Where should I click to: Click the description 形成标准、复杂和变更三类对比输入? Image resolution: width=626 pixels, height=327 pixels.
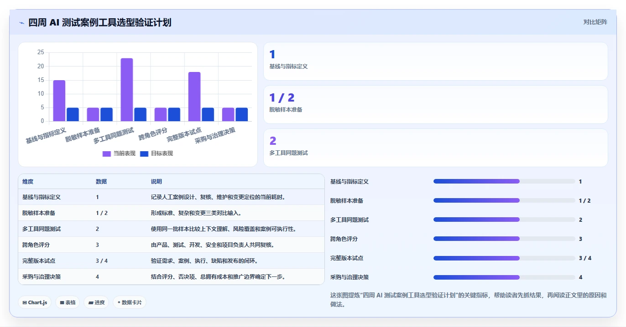pyautogui.click(x=196, y=213)
